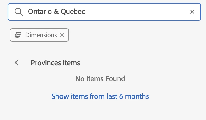The width and height of the screenshot is (206, 120).
Task: Go back using the left chevron
Action: point(17,63)
